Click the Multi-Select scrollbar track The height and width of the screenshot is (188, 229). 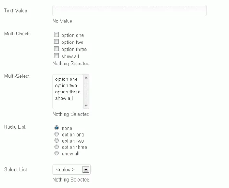point(86,92)
